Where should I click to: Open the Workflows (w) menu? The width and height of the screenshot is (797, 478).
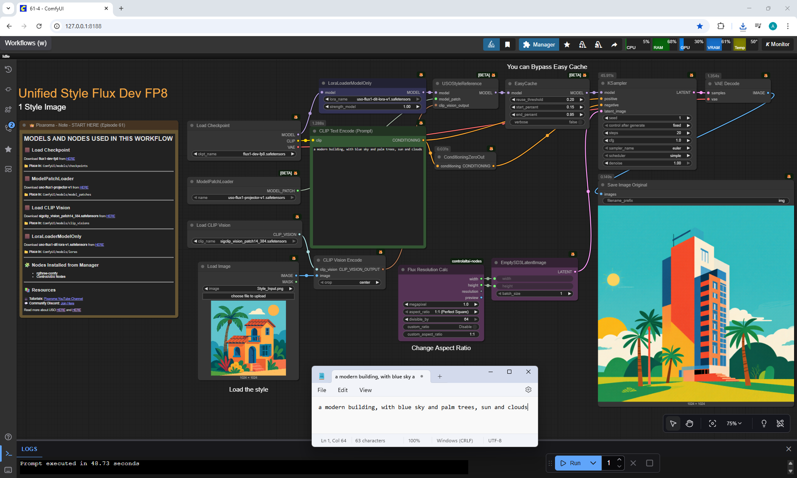tap(26, 43)
